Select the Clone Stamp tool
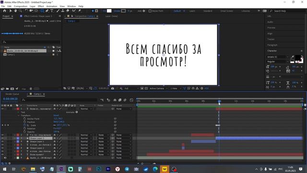 (x=63, y=11)
